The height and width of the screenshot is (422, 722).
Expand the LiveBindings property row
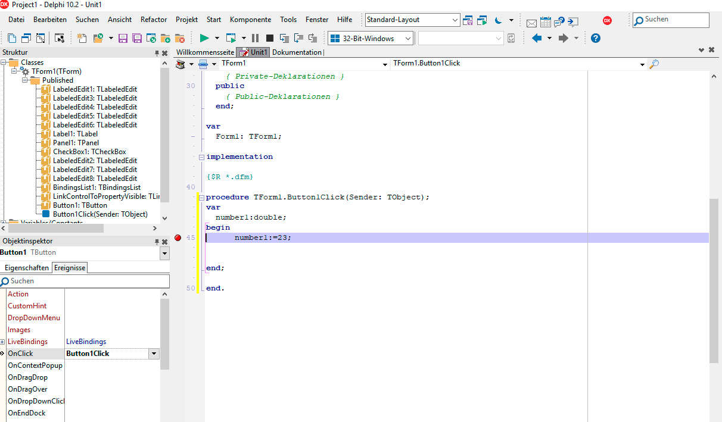pos(3,342)
